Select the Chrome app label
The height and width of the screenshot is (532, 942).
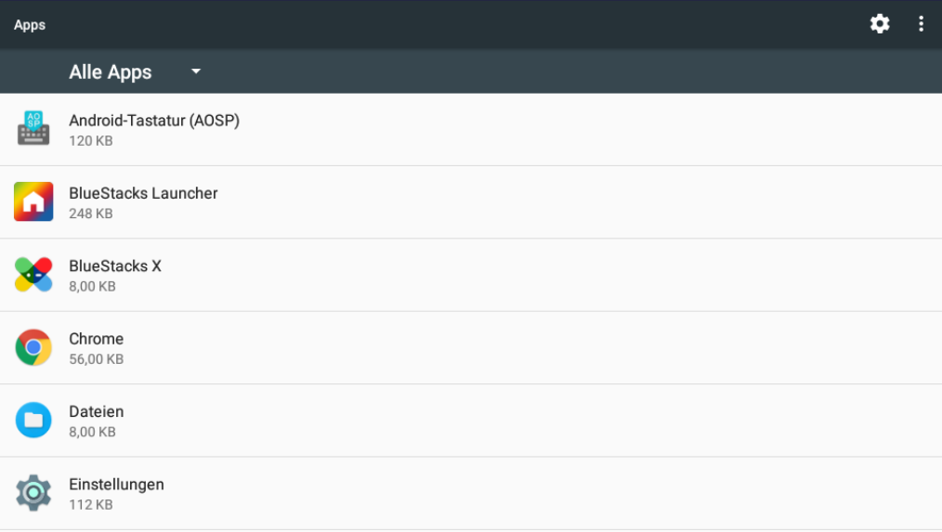[x=96, y=339]
